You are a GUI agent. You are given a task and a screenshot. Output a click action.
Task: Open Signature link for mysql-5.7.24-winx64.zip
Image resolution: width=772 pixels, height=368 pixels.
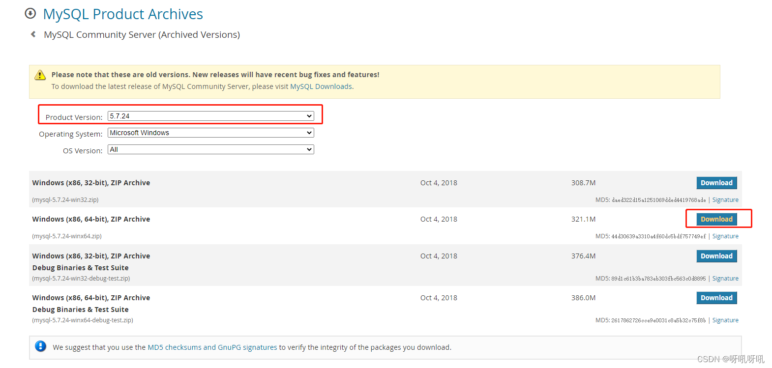pyautogui.click(x=725, y=236)
